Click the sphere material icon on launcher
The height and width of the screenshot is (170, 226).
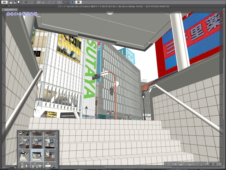tap(211, 164)
